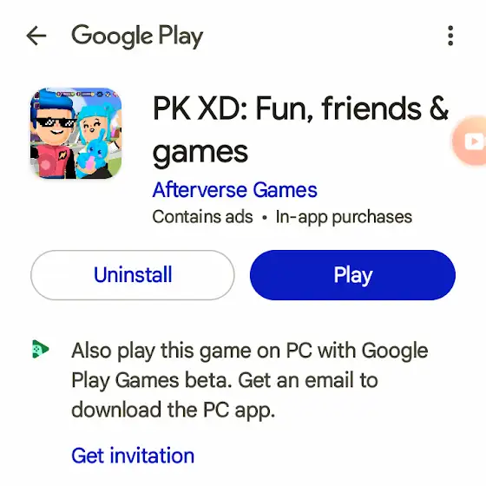Viewport: 486px width, 486px height.
Task: Tap the Contains ads label
Action: (x=203, y=217)
